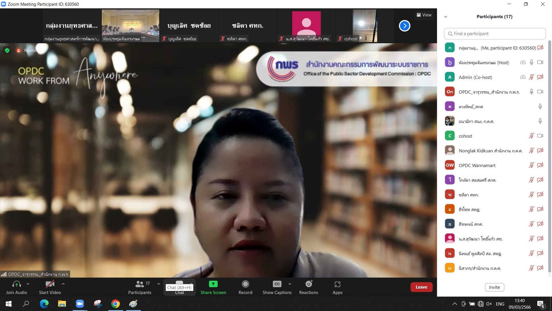Image resolution: width=552 pixels, height=311 pixels.
Task: Click the Record button icon
Action: tap(245, 284)
